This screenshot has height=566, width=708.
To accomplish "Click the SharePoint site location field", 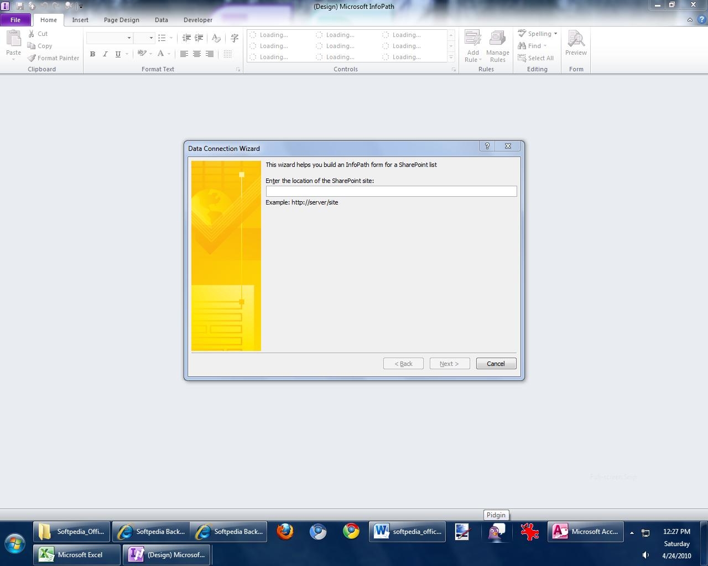I will click(x=391, y=191).
